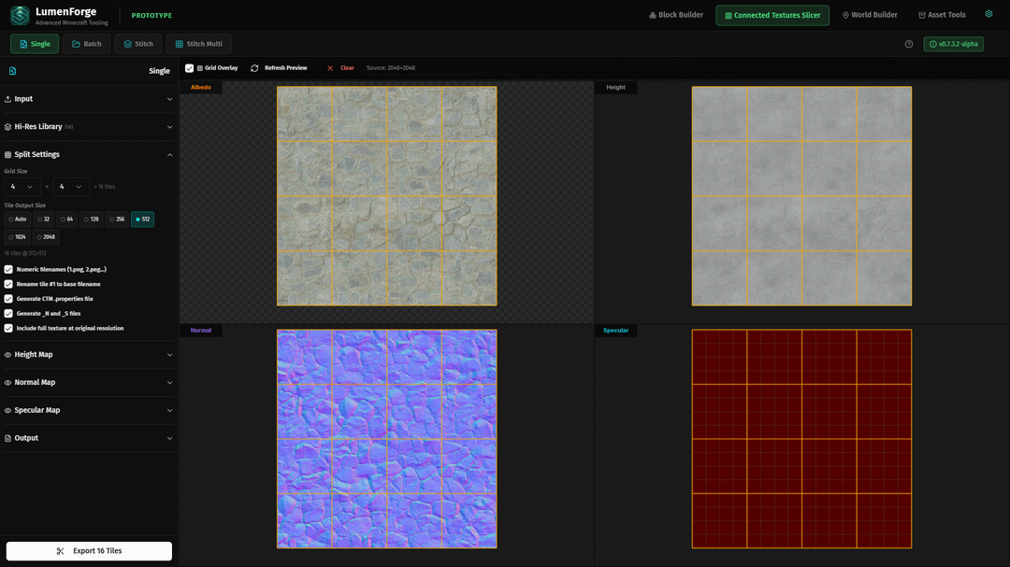Viewport: 1010px width, 567px height.
Task: Click the LumenForge logo icon
Action: (x=20, y=16)
